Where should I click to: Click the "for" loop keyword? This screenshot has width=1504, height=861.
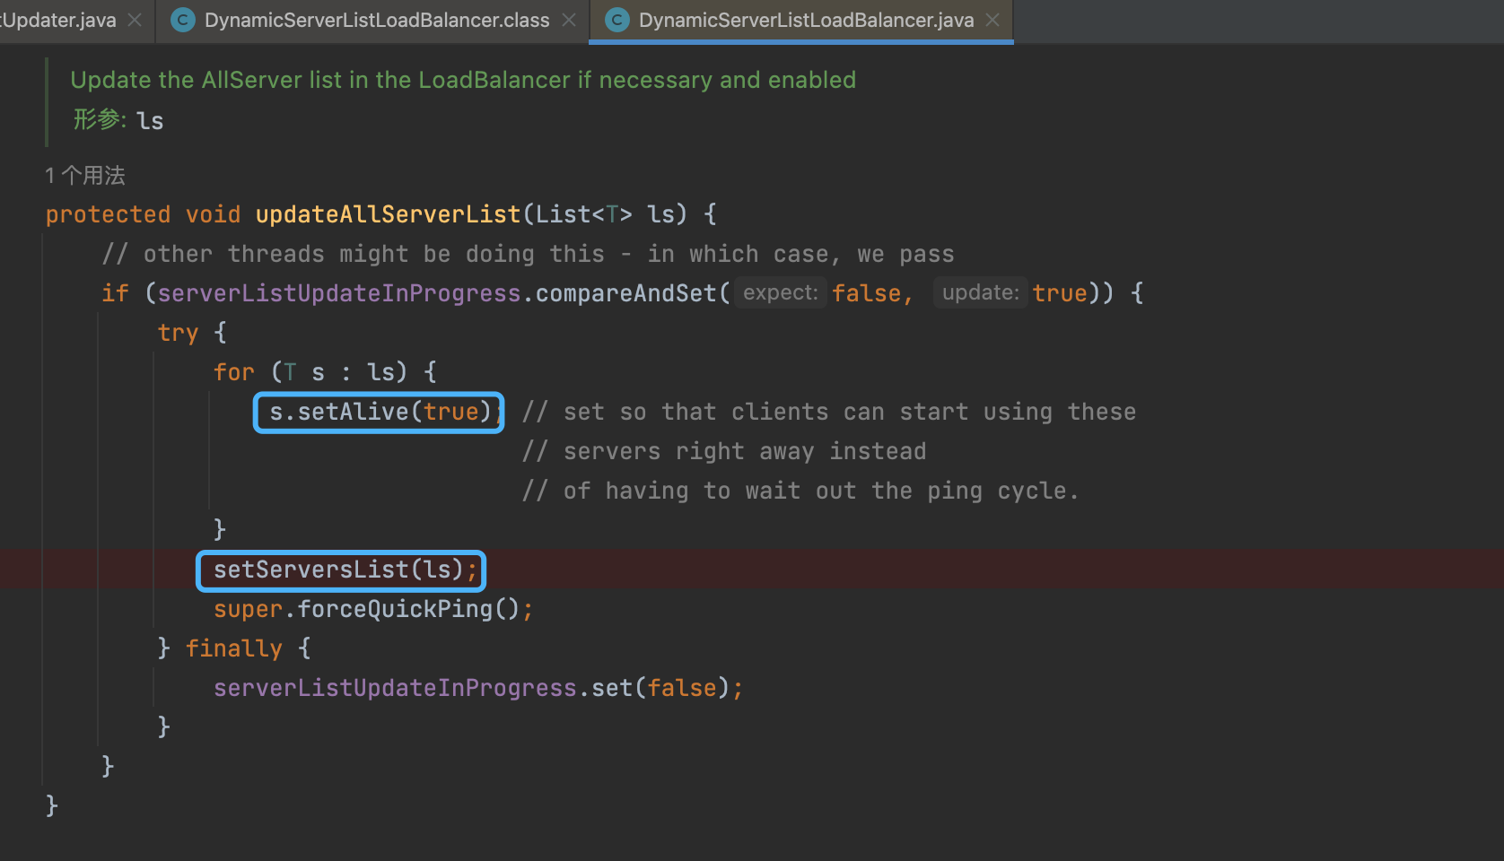click(233, 372)
